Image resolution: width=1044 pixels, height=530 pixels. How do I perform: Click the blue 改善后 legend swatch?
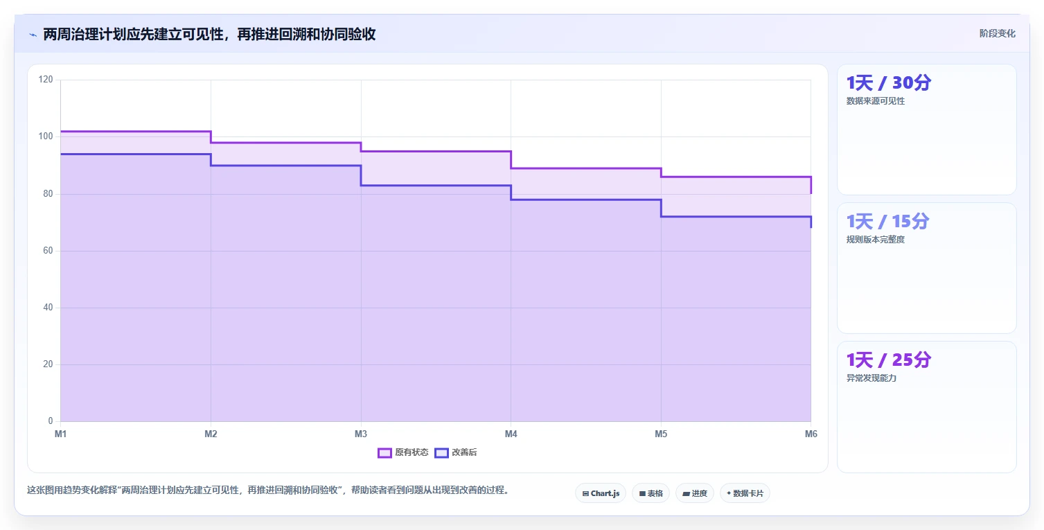click(441, 452)
